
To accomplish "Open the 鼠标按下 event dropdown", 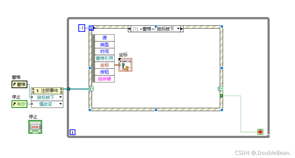I will [x=60, y=97].
